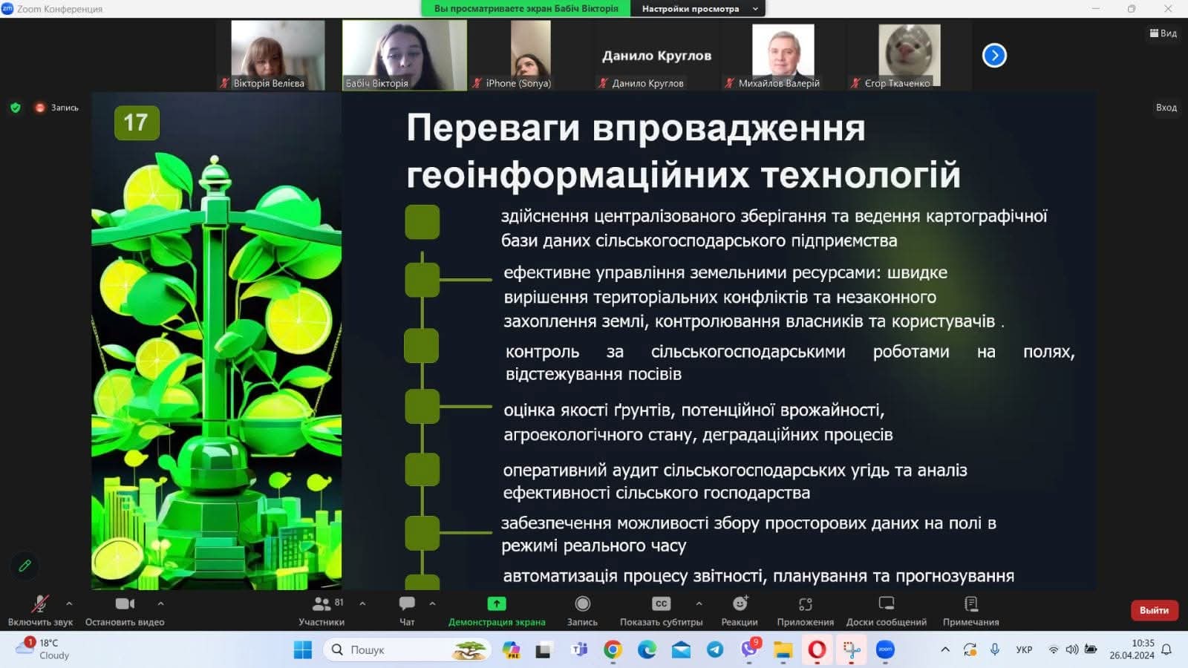Open Примечания notes panel
Viewport: 1188px width, 668px height.
970,610
